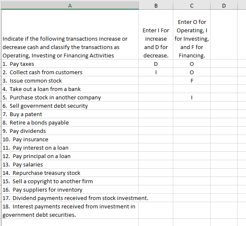Click column C cell for Pay interest on a loan
Image resolution: width=246 pixels, height=226 pixels.
[192, 148]
